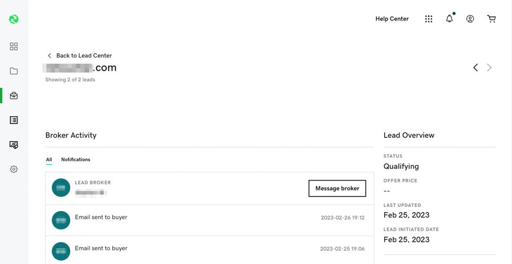Viewport: 512px width, 264px height.
Task: Select the briefcase icon in the sidebar
Action: [x=14, y=96]
